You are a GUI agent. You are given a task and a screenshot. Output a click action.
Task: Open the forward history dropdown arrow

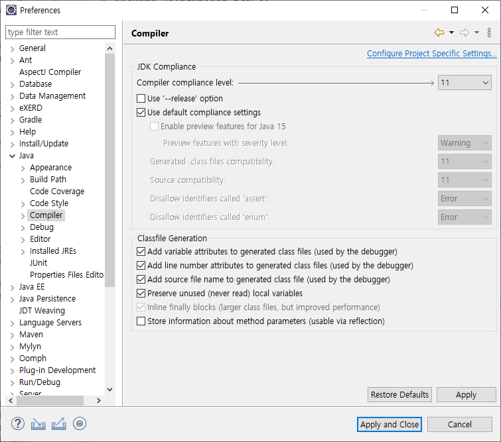pyautogui.click(x=476, y=32)
